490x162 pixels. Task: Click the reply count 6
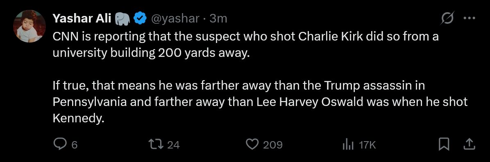pyautogui.click(x=75, y=145)
